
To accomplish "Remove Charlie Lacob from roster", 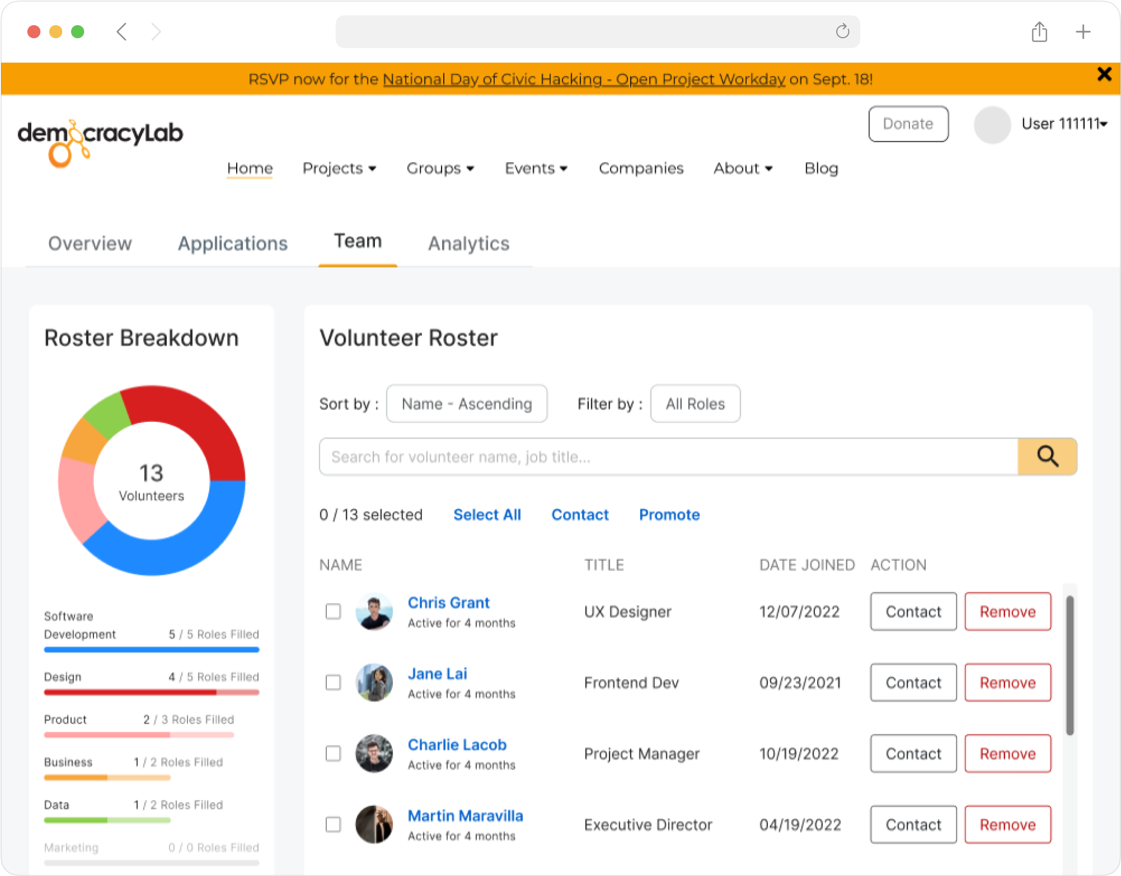I will point(1007,754).
